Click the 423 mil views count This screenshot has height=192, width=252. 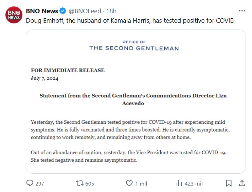(x=194, y=184)
